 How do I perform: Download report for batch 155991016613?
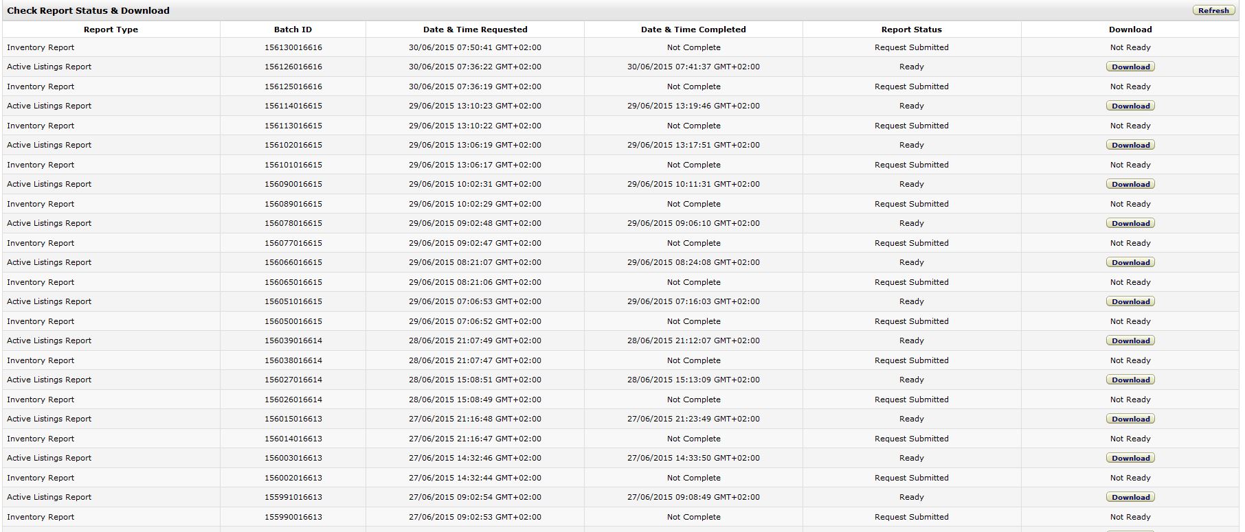(1130, 497)
